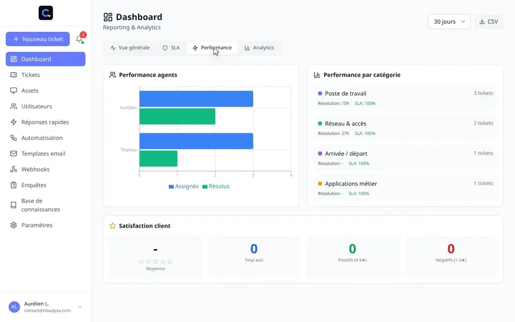Click the Performance agents people icon
515x322 pixels.
point(113,75)
